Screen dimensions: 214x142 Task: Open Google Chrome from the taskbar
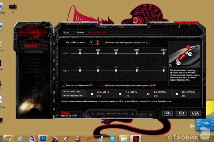click(x=9, y=139)
